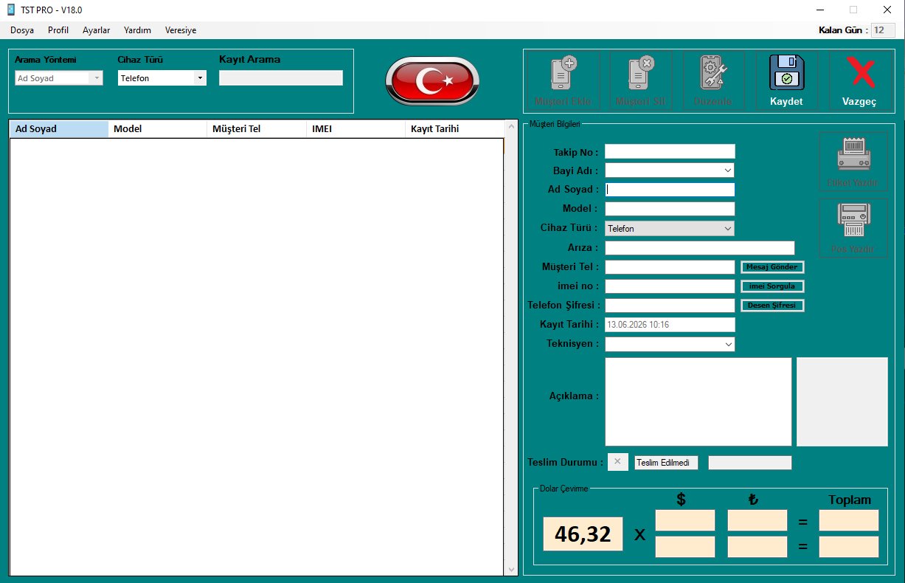Image resolution: width=905 pixels, height=583 pixels.
Task: Open the Dosya menu
Action: [x=22, y=30]
